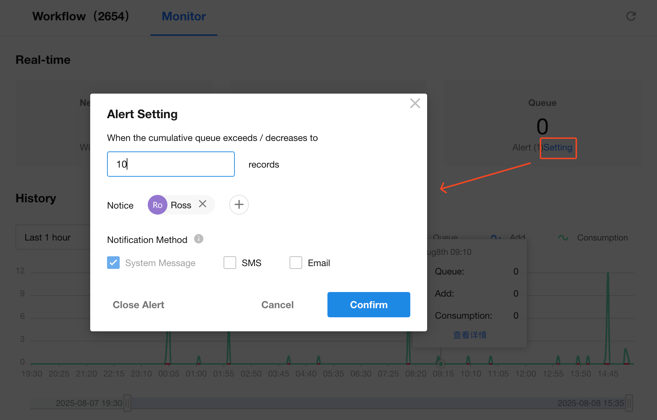Screen dimensions: 657x420
Task: Open the Last 1 hour time range dropdown
Action: [x=53, y=237]
